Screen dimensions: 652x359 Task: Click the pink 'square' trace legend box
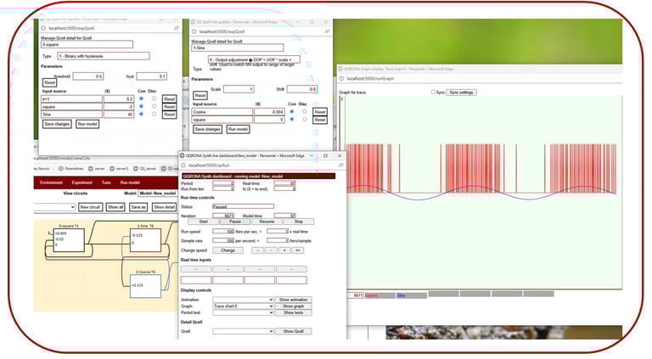tap(380, 295)
